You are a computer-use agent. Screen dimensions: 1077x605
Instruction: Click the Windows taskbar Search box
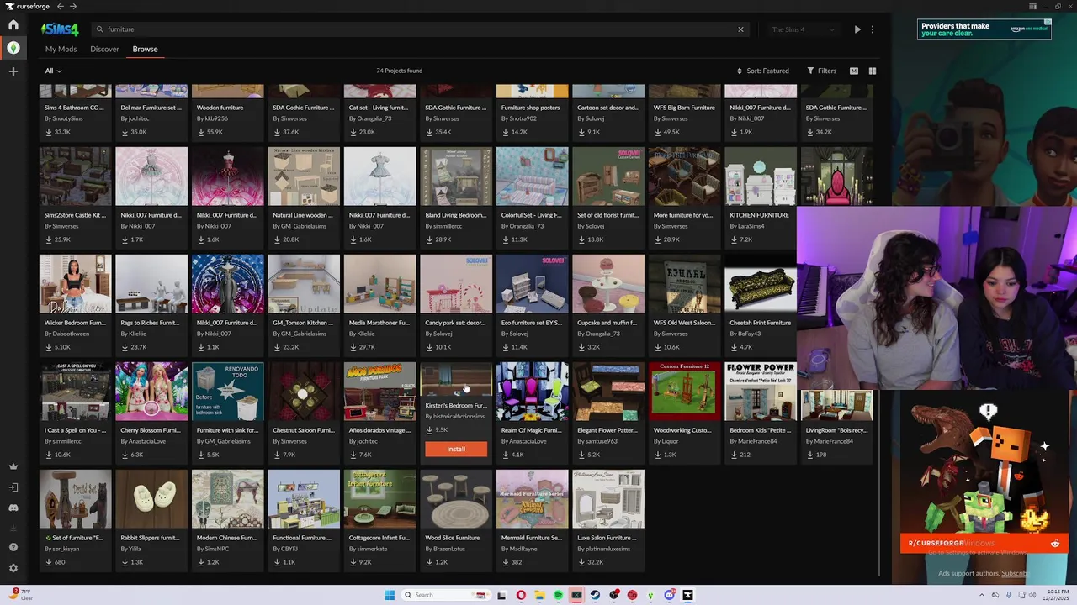click(446, 596)
